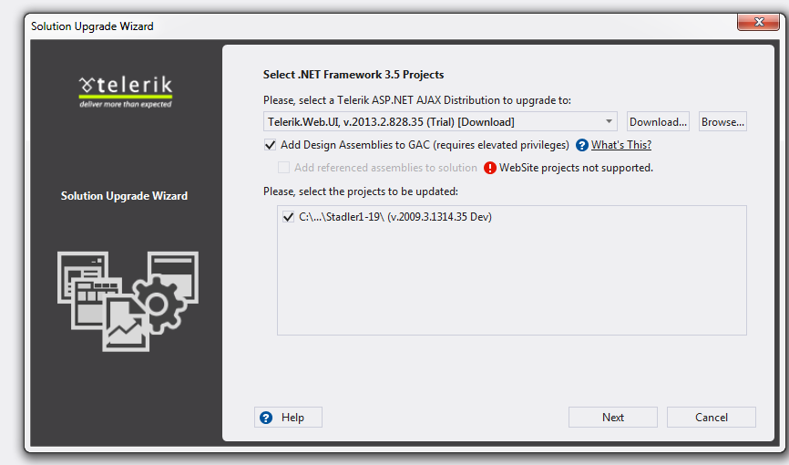Click the Solution Upgrade Wizard title bar text
The height and width of the screenshot is (465, 789).
pyautogui.click(x=92, y=26)
